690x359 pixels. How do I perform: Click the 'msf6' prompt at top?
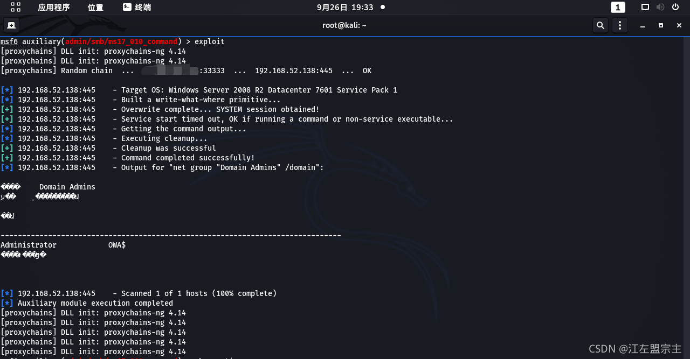[9, 41]
